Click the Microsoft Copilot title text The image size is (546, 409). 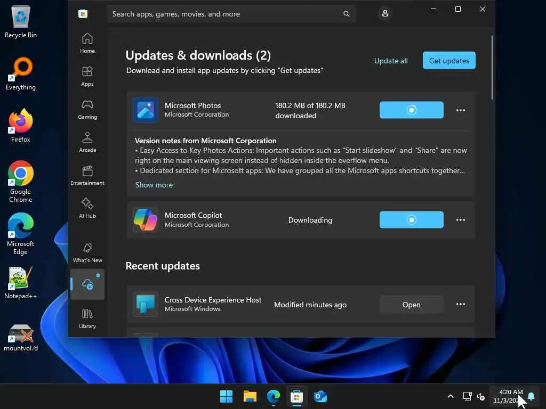coord(193,215)
